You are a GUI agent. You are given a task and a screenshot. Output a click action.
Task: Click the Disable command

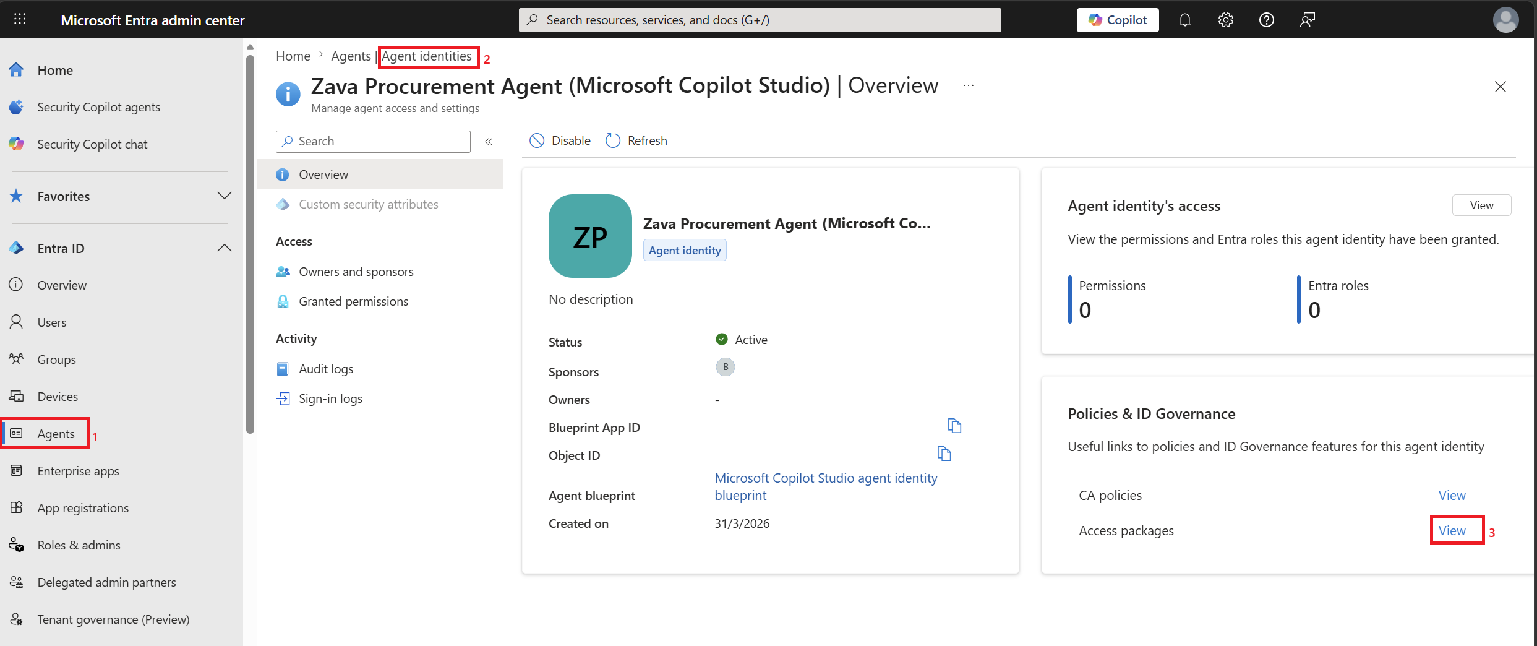pyautogui.click(x=560, y=140)
